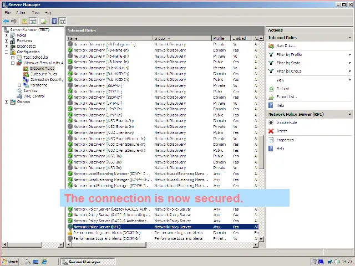Expand the Diagnostics tree node
This screenshot has height=266, width=355.
click(6, 47)
